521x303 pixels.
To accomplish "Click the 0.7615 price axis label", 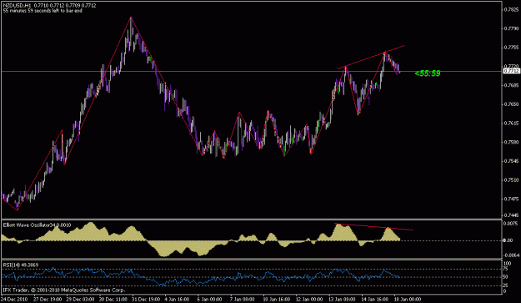I will [512, 123].
